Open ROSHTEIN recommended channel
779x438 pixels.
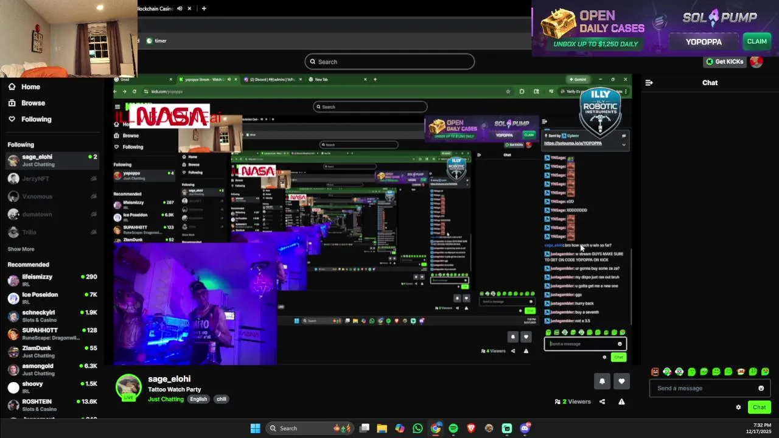(x=52, y=405)
